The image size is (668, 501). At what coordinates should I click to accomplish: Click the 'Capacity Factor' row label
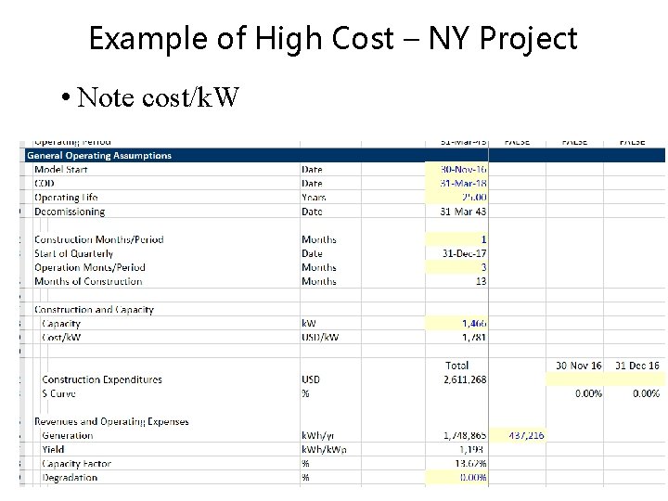pyautogui.click(x=76, y=464)
